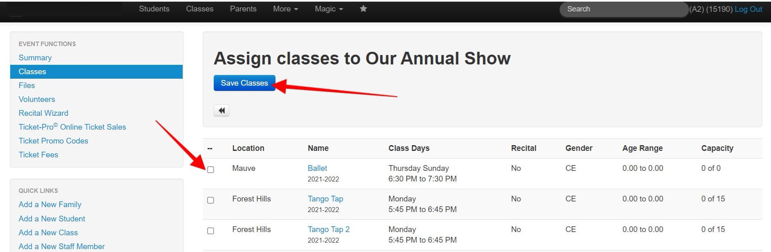Click the Mauve location cell
771x252 pixels.
(x=244, y=168)
